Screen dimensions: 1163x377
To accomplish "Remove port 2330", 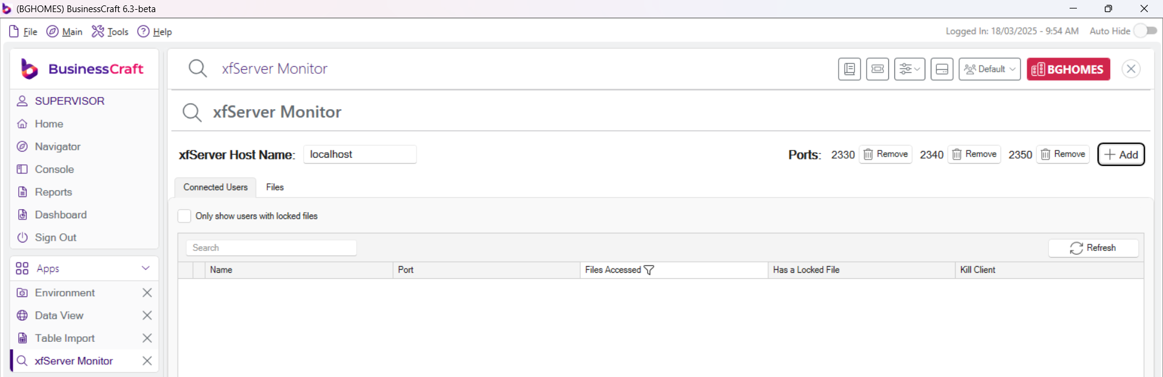I will tap(886, 155).
